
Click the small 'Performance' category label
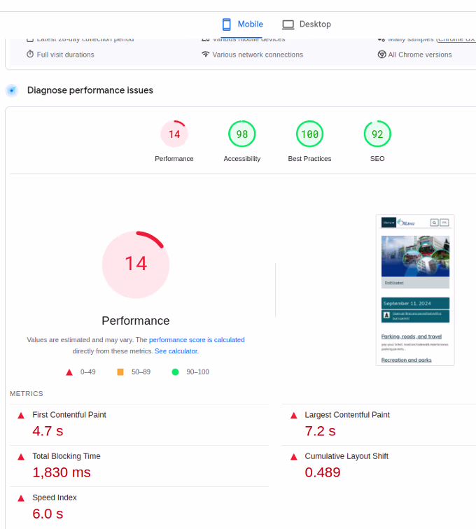coord(174,159)
